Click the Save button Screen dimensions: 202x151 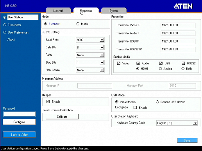click(187, 140)
